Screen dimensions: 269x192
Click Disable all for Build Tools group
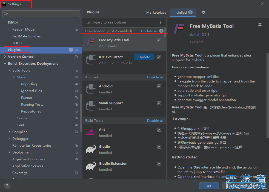(155, 121)
